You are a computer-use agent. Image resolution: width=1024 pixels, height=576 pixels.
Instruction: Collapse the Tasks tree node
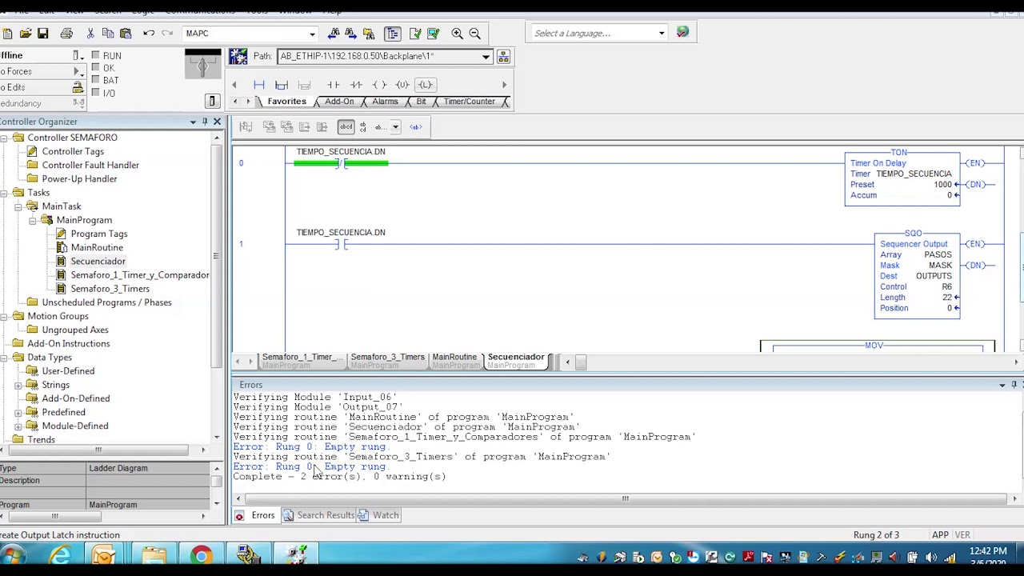[x=4, y=193]
